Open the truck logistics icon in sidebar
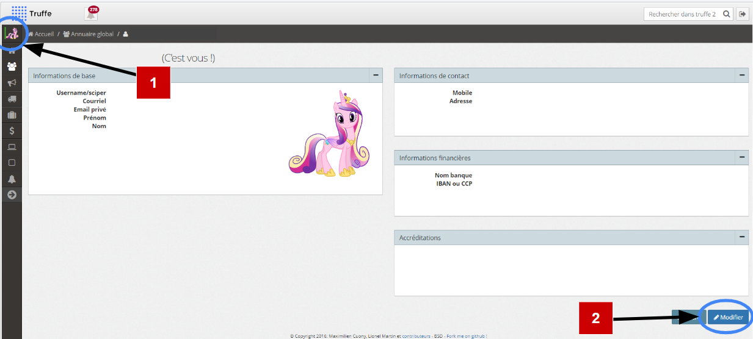Viewport: 753px width, 339px height. click(x=12, y=99)
